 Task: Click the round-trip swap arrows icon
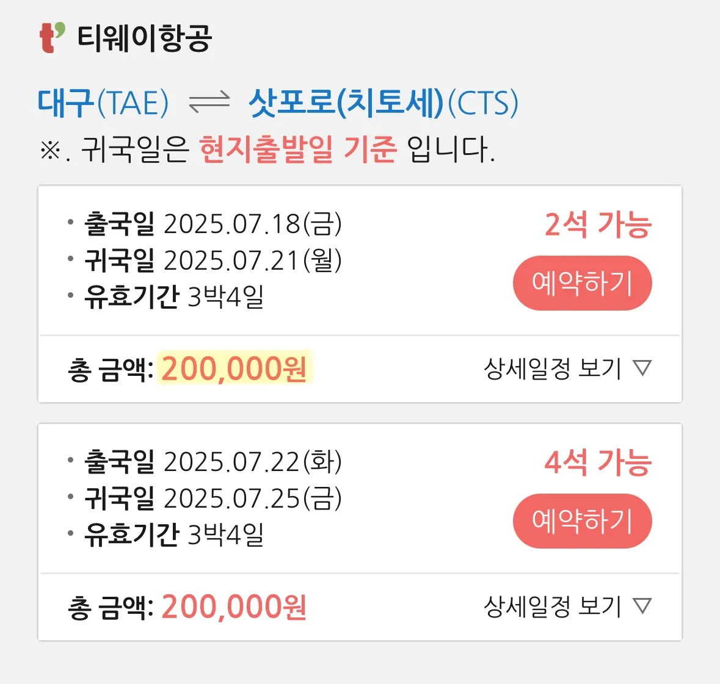[209, 102]
